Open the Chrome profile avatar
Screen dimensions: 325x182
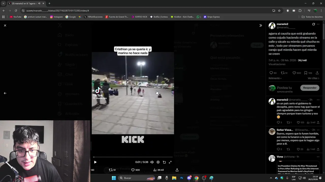[315, 11]
